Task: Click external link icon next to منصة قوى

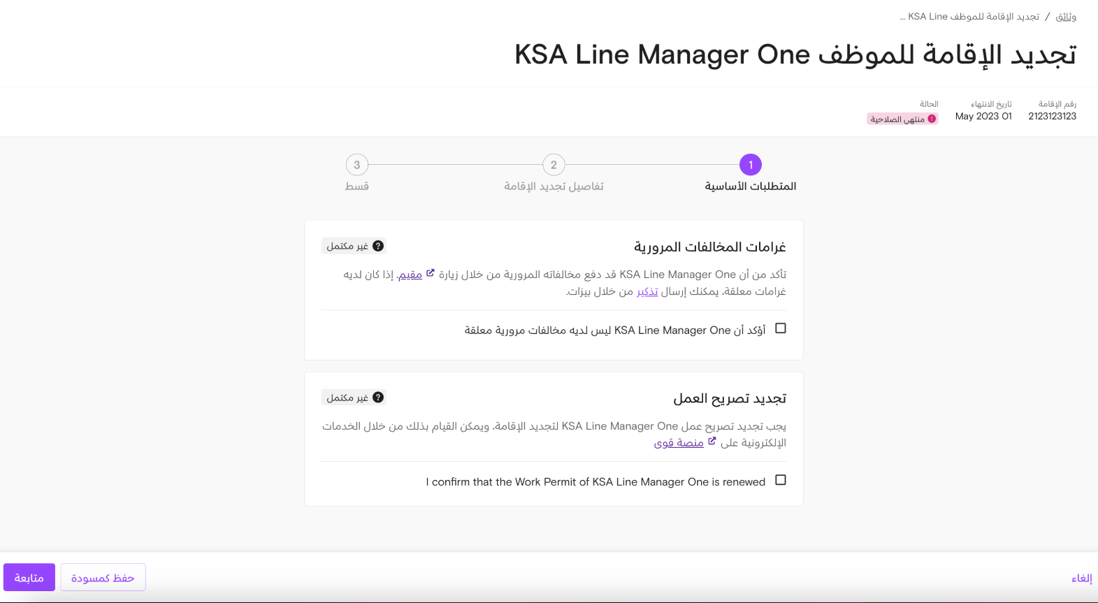Action: [x=712, y=442]
